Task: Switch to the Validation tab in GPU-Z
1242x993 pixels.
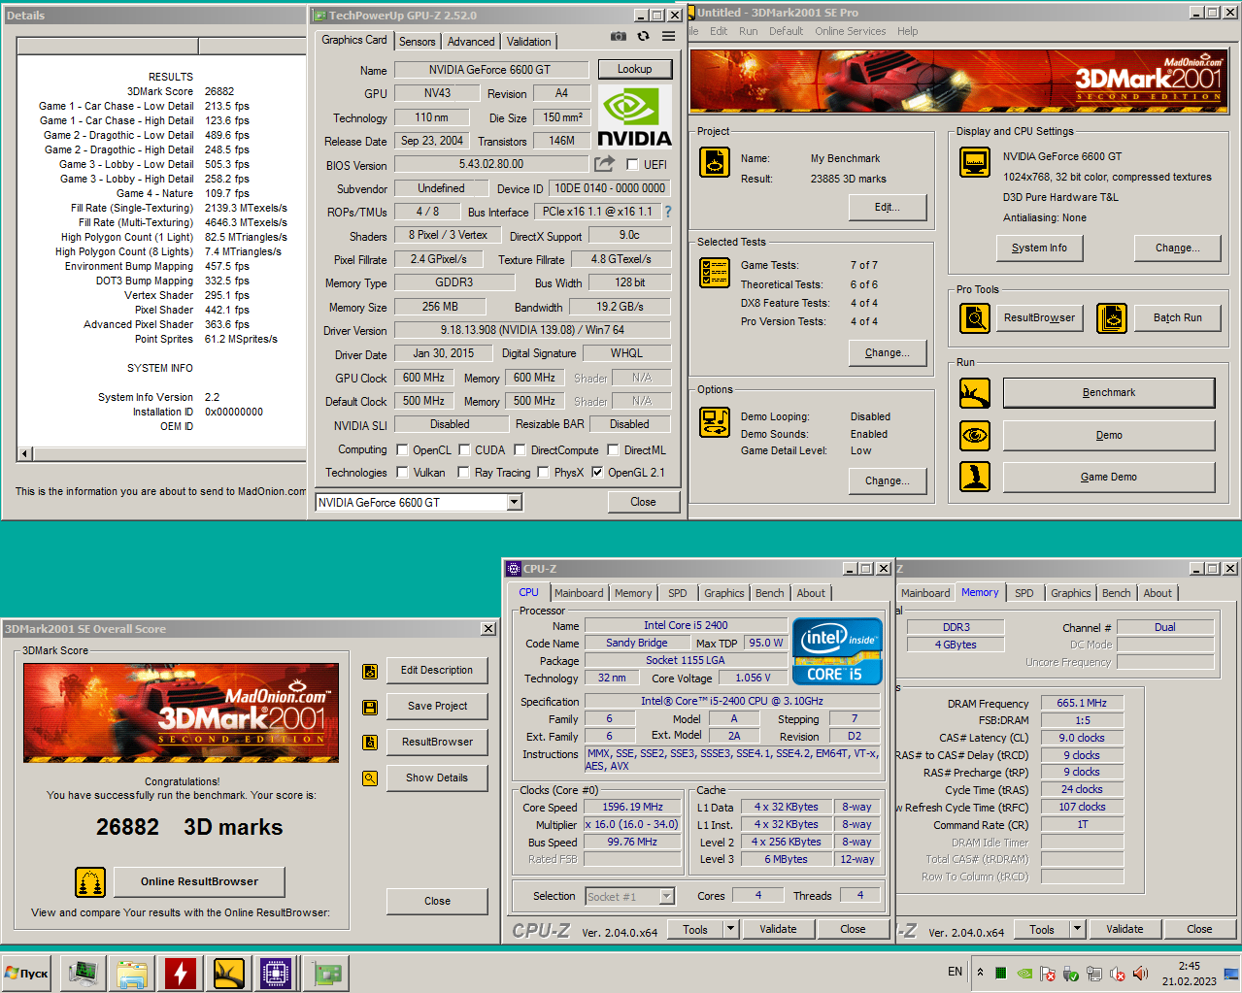Action: (529, 42)
